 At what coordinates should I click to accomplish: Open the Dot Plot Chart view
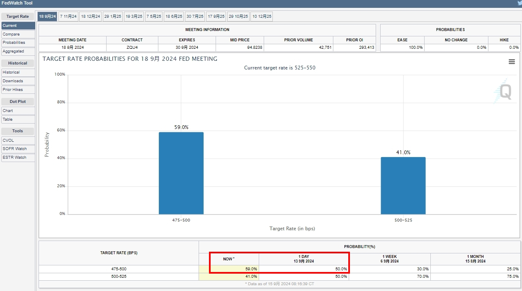click(18, 111)
